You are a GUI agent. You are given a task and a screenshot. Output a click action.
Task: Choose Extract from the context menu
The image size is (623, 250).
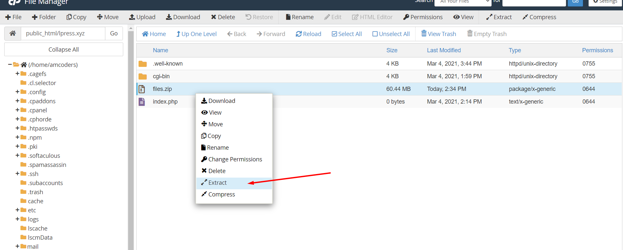pos(217,183)
